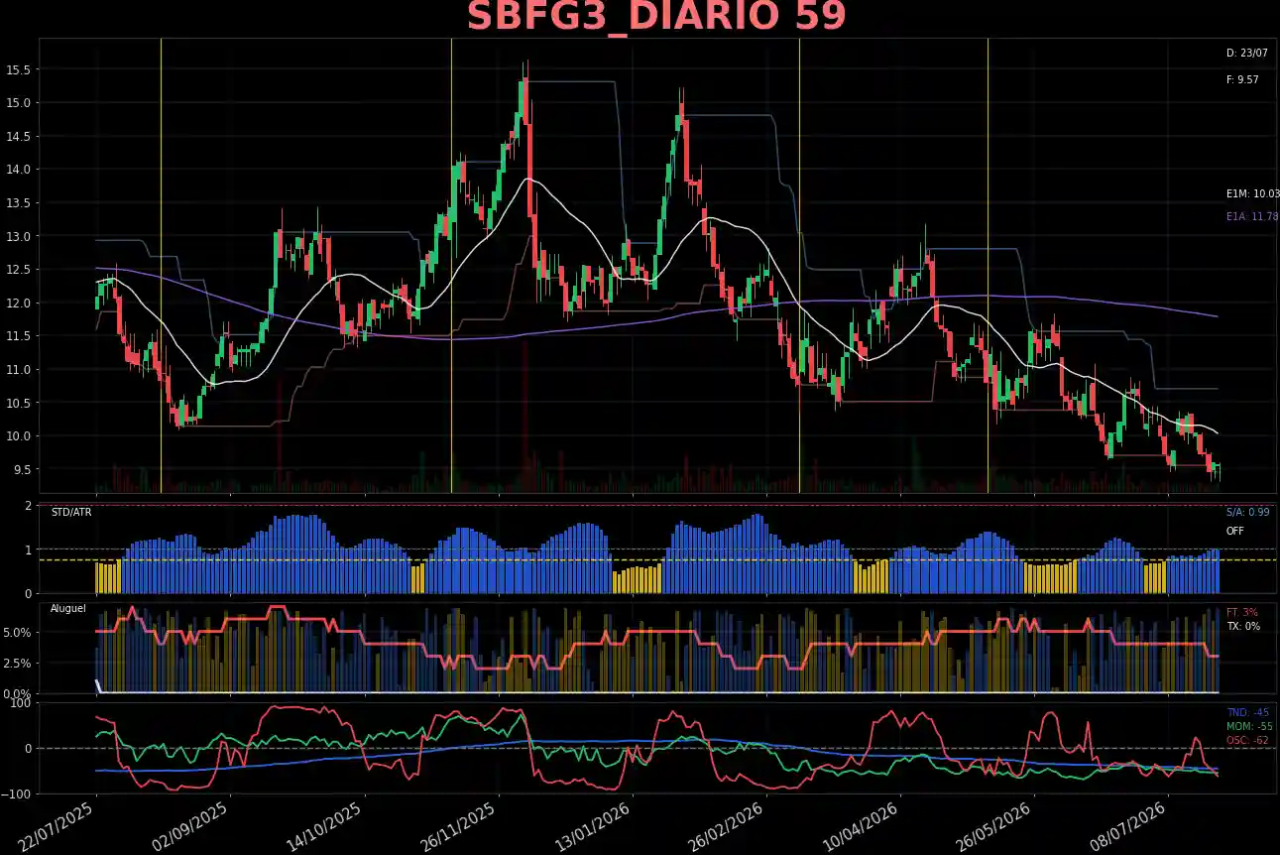Select the OSC: -62 indicator label
This screenshot has height=855, width=1280.
click(x=1249, y=741)
